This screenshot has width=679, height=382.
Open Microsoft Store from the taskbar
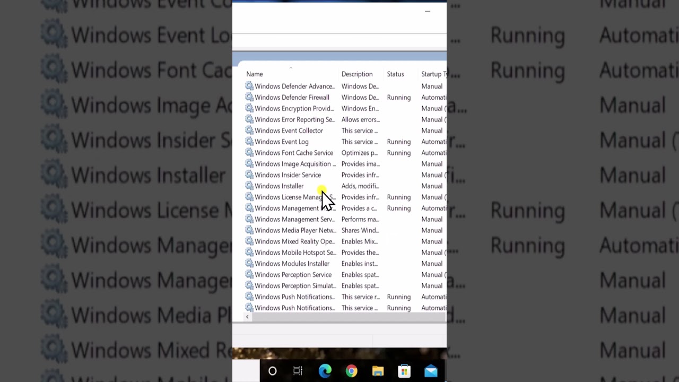[404, 371]
